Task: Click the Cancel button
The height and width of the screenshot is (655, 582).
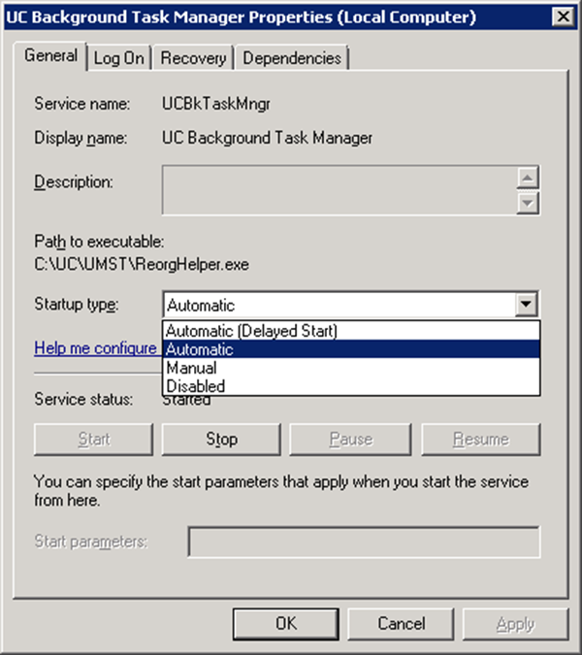Action: point(402,623)
